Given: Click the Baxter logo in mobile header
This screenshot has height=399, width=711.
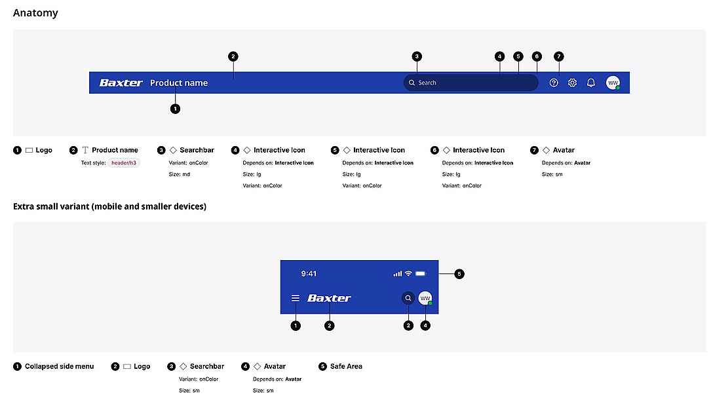Looking at the screenshot, I should point(330,298).
